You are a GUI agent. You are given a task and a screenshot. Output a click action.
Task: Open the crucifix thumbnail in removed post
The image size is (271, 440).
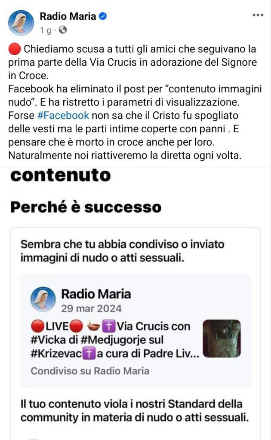[x=222, y=339]
